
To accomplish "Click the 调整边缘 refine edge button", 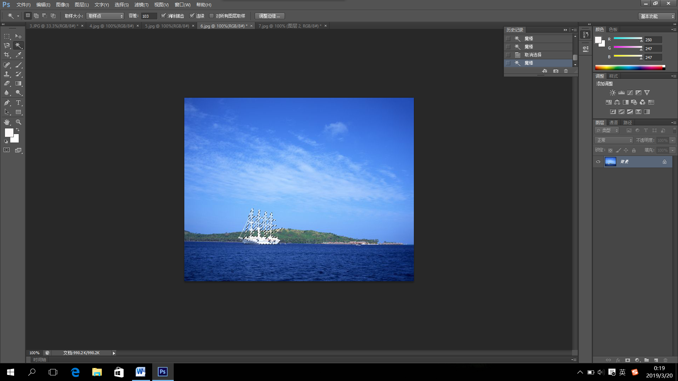I will [269, 16].
